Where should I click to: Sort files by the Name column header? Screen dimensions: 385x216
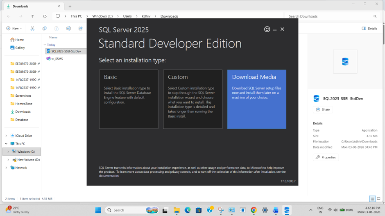53,38
